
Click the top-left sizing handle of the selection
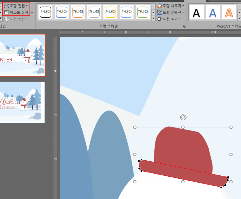[135, 127]
